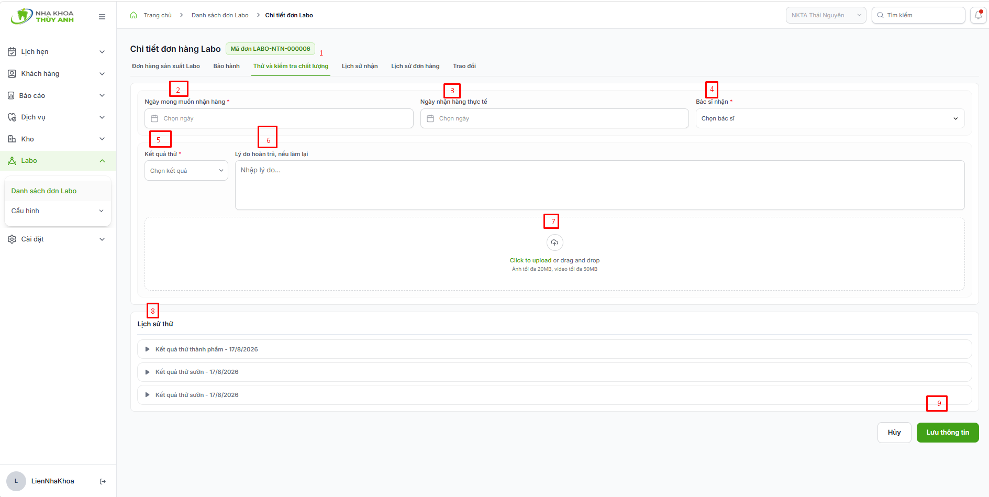Screen dimensions: 989x497
Task: Open the Chọn bác sĩ dropdown
Action: tap(830, 118)
